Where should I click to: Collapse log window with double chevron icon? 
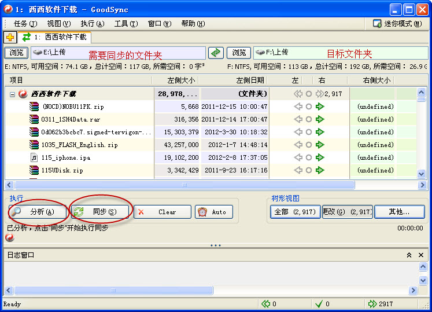409,255
